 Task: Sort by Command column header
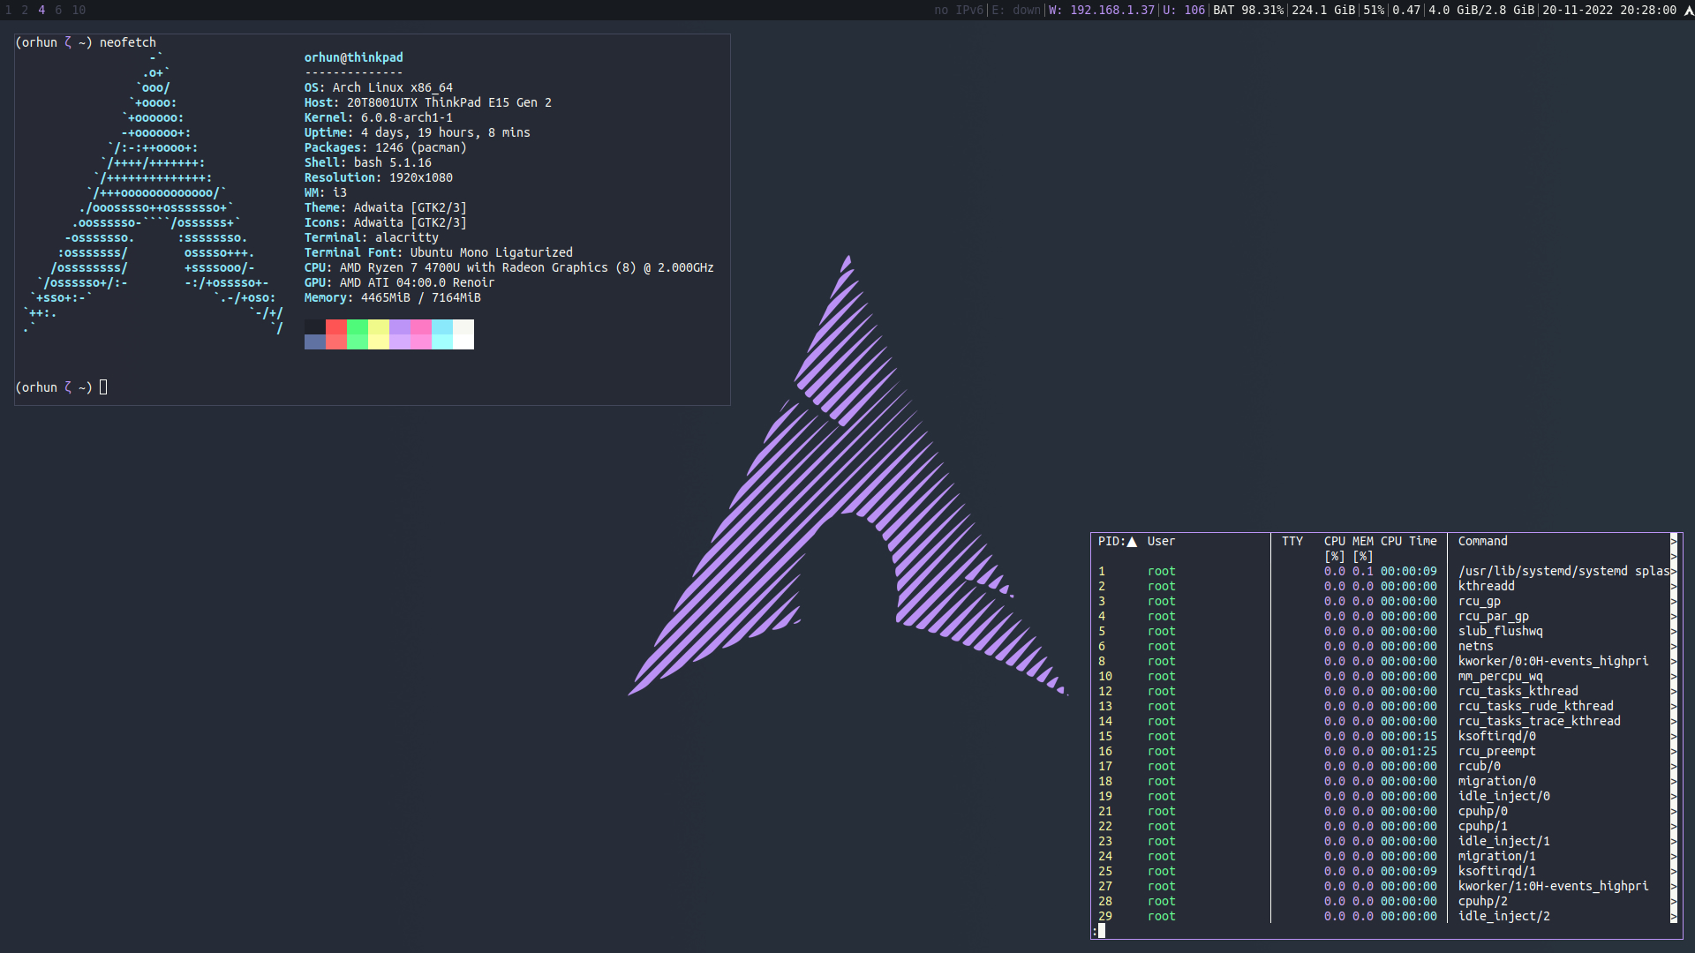[x=1483, y=542]
